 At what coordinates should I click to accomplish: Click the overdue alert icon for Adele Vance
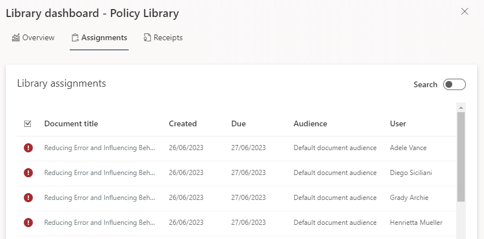pyautogui.click(x=28, y=148)
